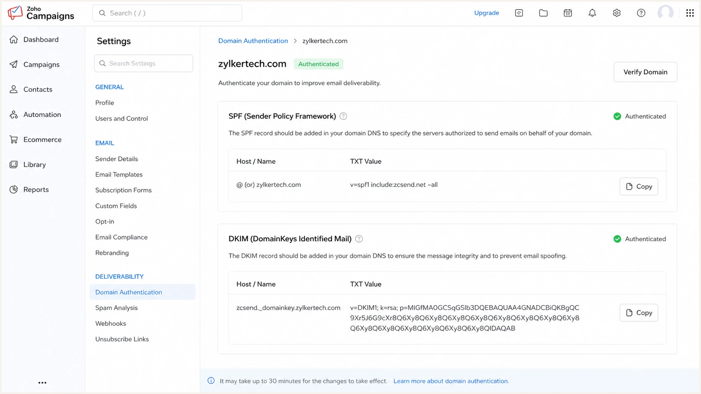
Task: Open the apps grid launcher
Action: (690, 13)
